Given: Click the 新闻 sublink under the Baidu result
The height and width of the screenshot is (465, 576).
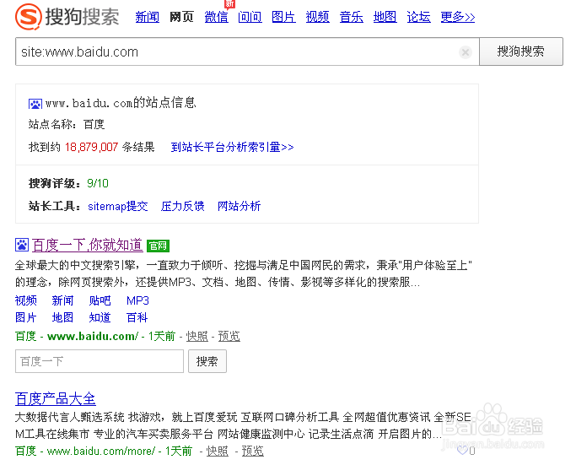Looking at the screenshot, I should tap(62, 300).
